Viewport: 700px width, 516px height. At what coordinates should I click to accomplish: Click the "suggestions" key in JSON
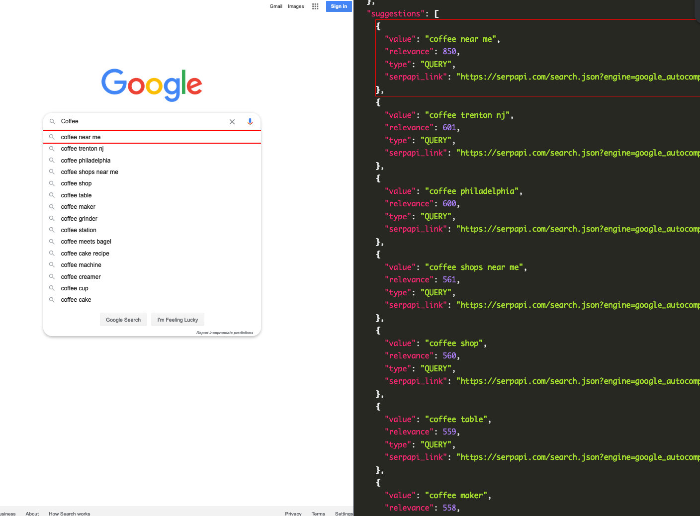pyautogui.click(x=396, y=14)
